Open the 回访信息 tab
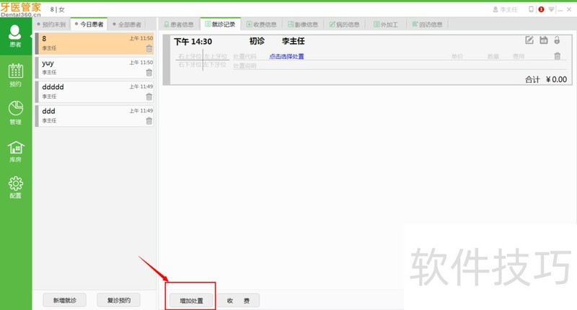The width and height of the screenshot is (577, 310). (427, 25)
